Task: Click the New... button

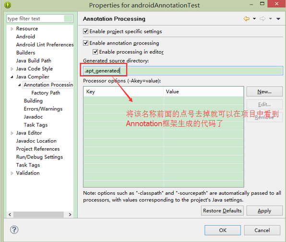Action: [264, 92]
